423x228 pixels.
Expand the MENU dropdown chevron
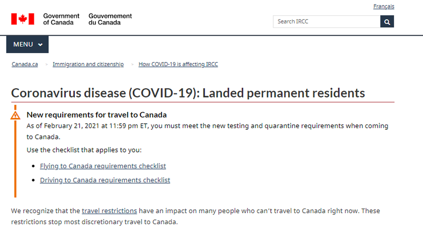[x=40, y=45]
